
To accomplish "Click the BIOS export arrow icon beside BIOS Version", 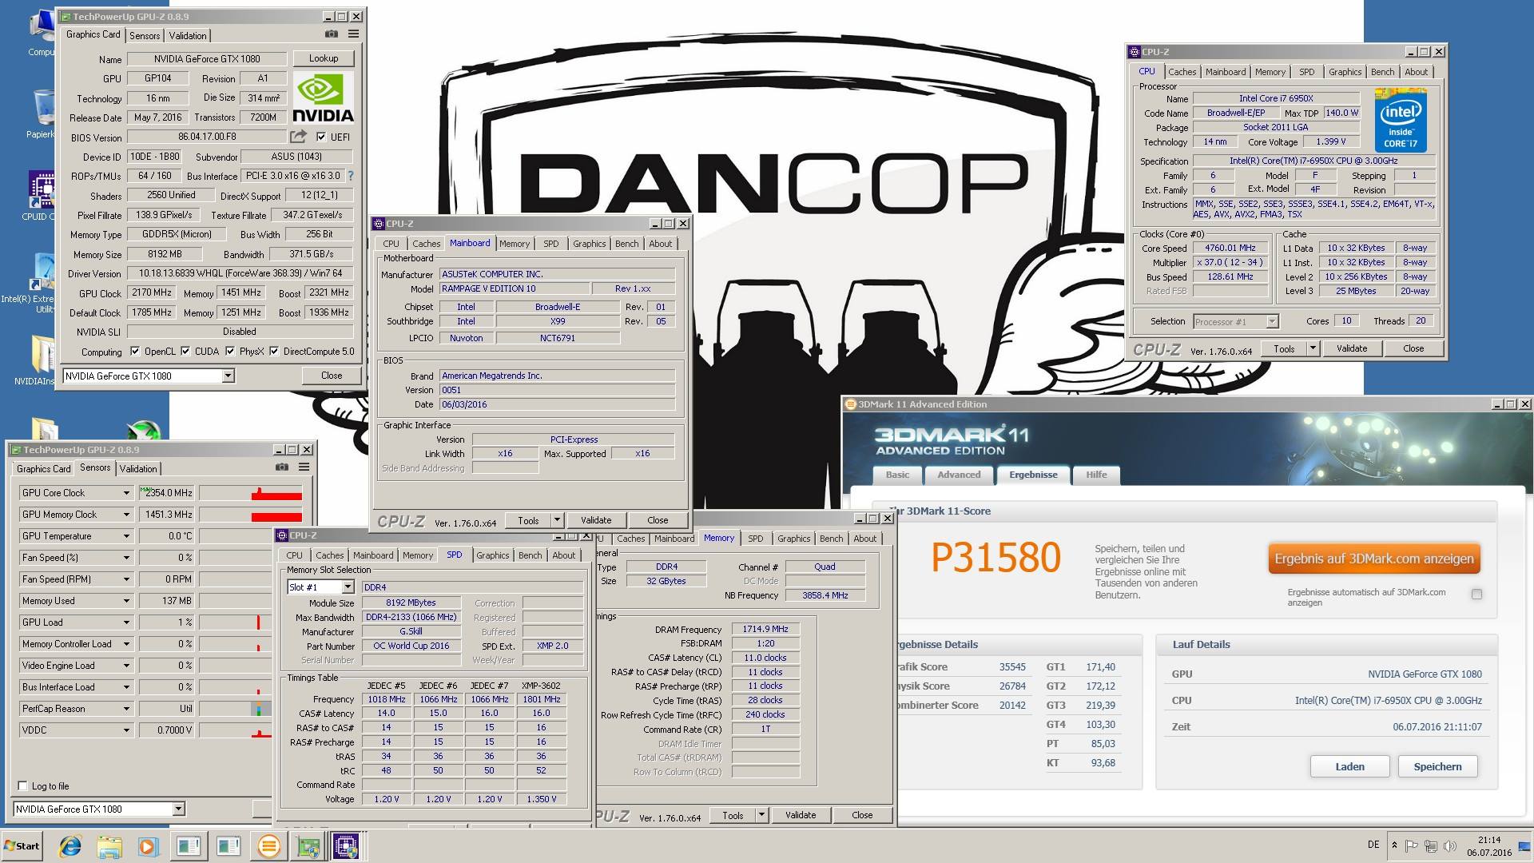I will pos(298,137).
